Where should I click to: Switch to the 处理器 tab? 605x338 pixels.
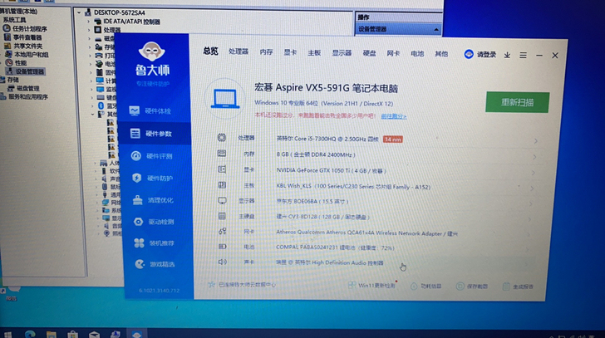tap(239, 51)
